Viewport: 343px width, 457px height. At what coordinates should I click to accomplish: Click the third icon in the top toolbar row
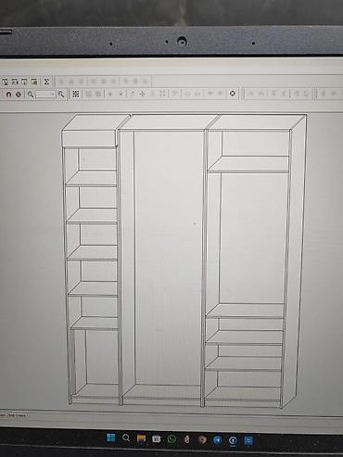pos(24,82)
